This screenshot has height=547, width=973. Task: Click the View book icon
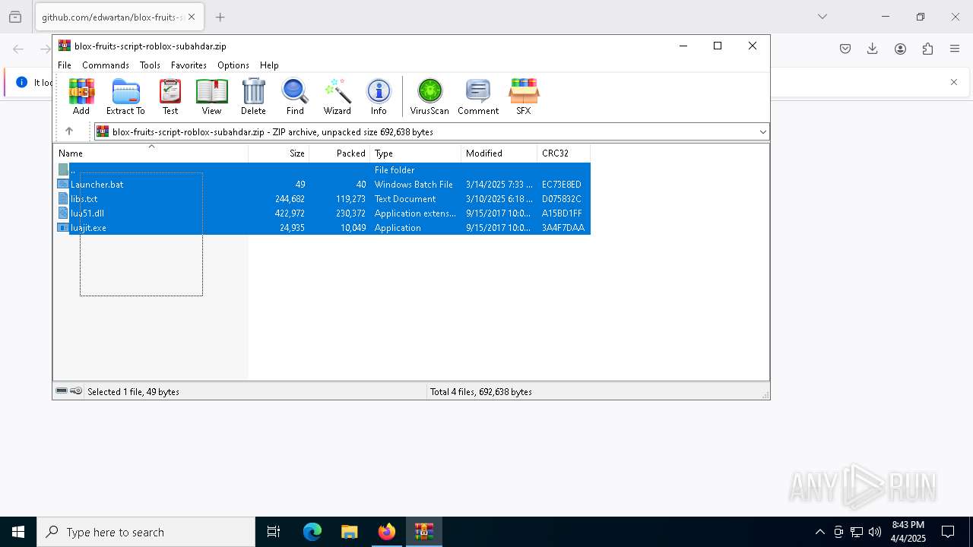(211, 96)
